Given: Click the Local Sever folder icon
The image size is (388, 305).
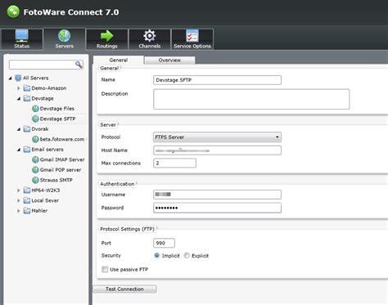Looking at the screenshot, I should coord(27,200).
